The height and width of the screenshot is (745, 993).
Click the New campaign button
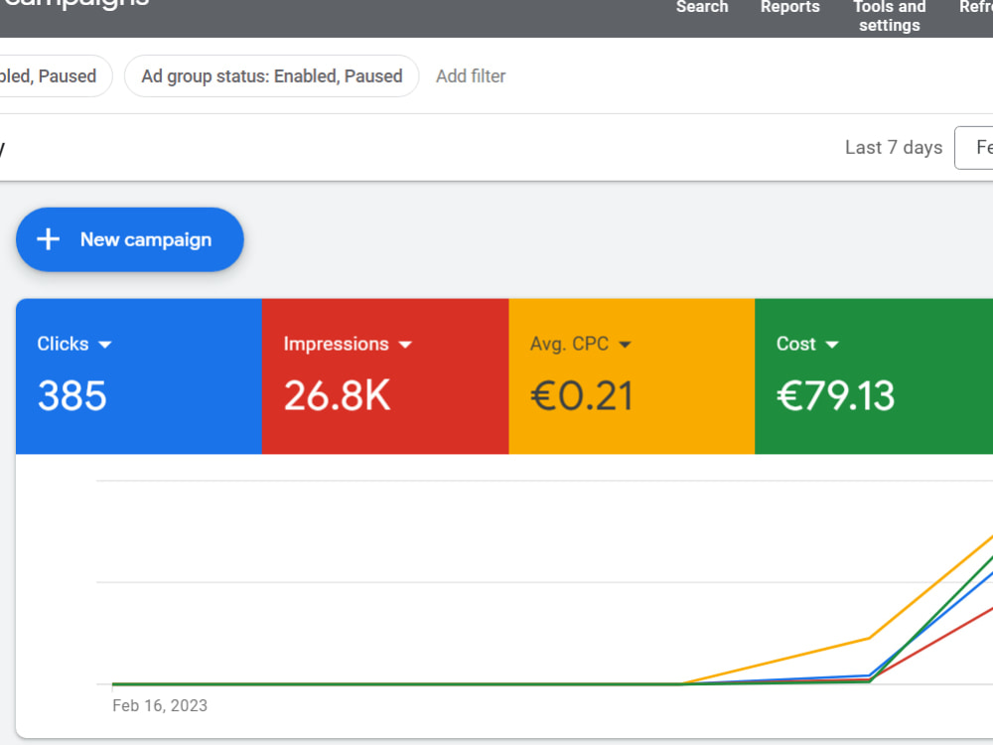click(x=130, y=239)
